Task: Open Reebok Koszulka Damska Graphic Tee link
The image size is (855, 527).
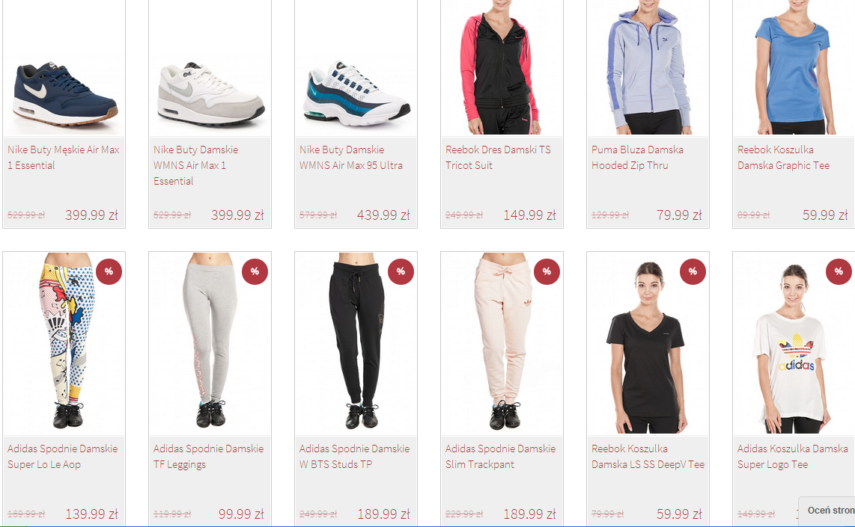Action: coord(783,157)
